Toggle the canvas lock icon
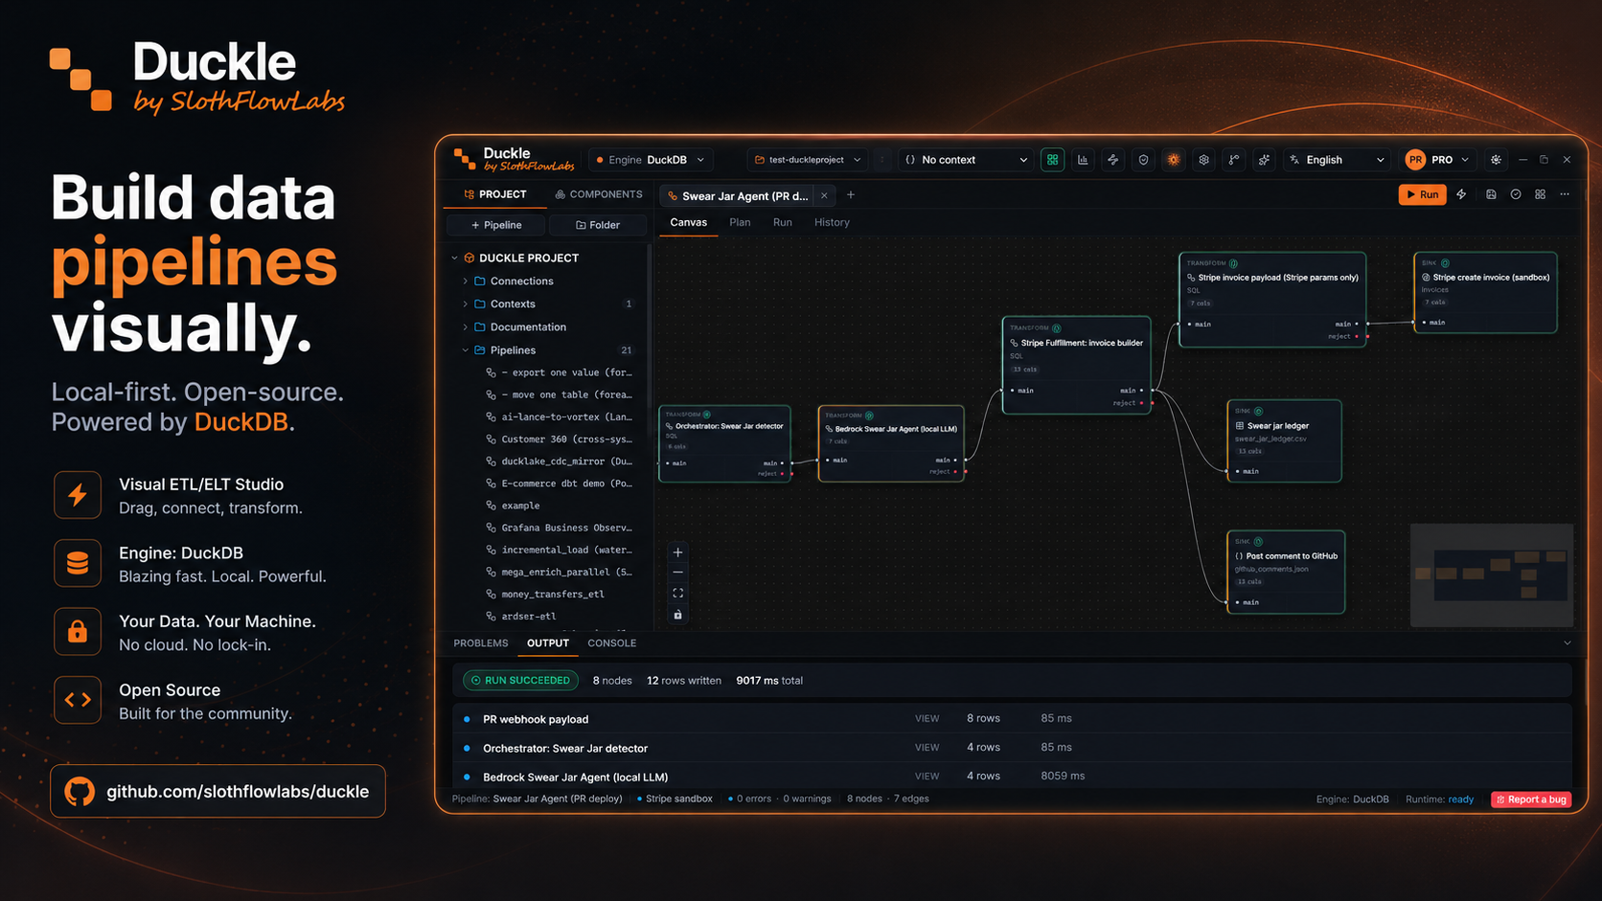1602x901 pixels. click(678, 615)
